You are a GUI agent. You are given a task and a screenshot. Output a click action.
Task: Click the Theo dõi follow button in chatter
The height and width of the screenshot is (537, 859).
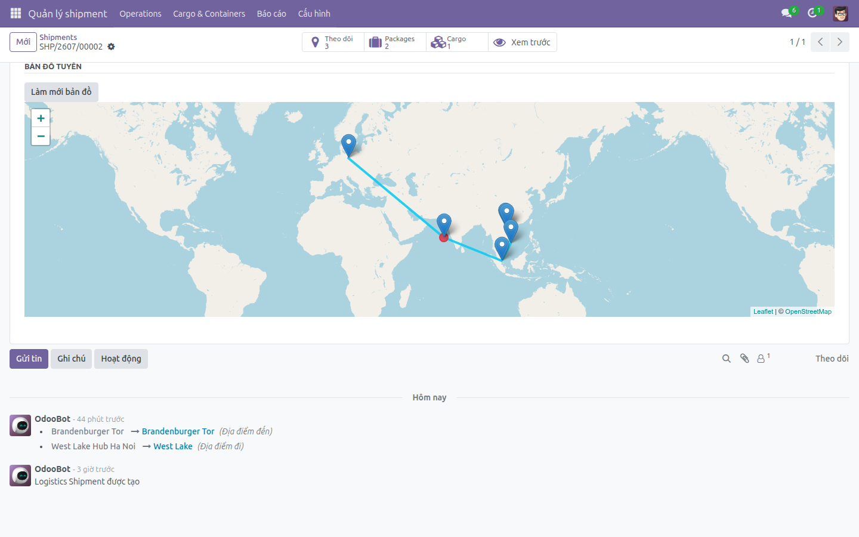tap(832, 359)
